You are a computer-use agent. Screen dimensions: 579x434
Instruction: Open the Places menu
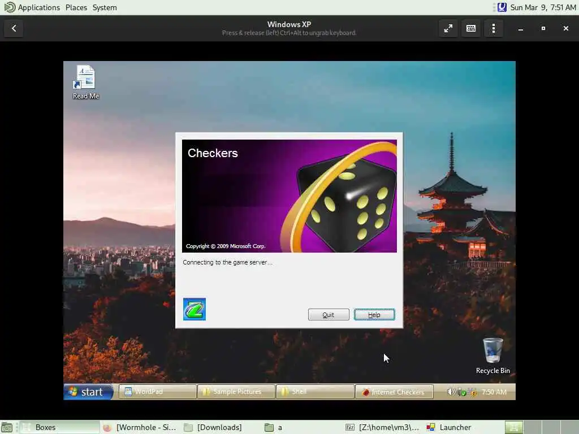(76, 7)
